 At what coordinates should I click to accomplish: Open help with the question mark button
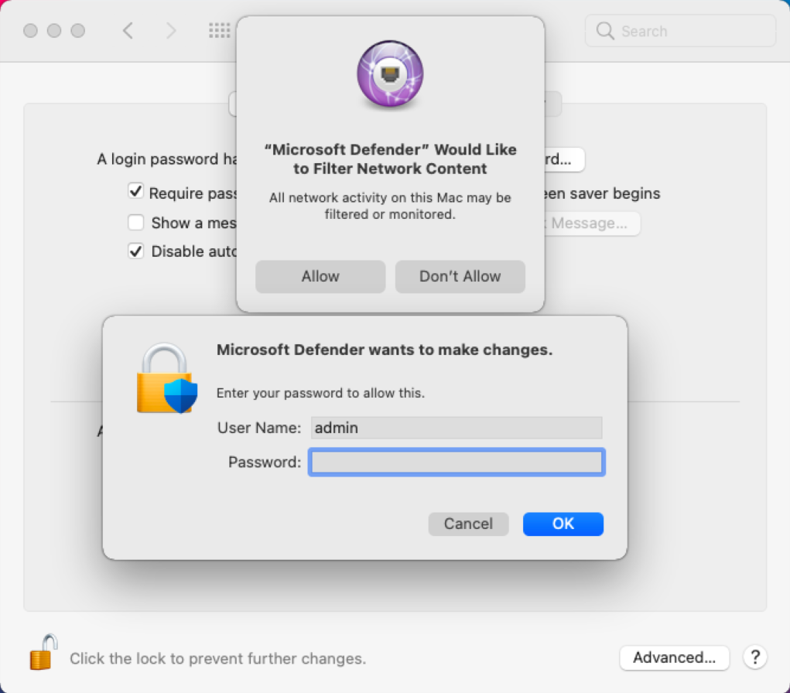754,657
